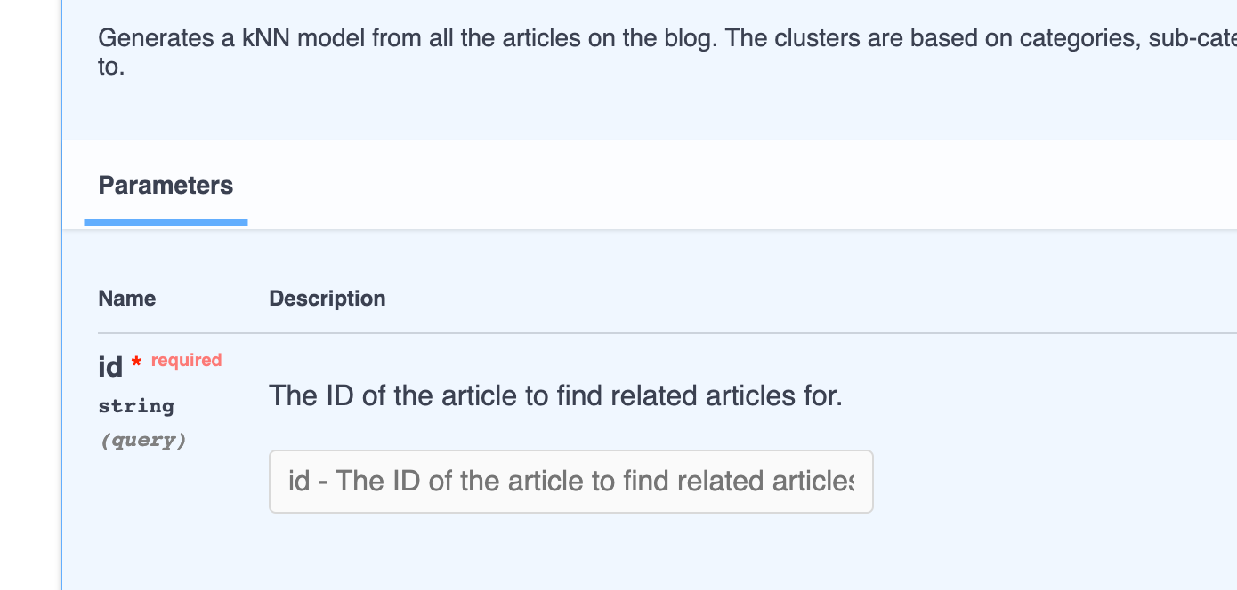Click the '(query)' location label
The width and height of the screenshot is (1237, 590).
point(142,440)
